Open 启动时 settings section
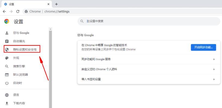This screenshot has height=108, width=222. pyautogui.click(x=18, y=83)
